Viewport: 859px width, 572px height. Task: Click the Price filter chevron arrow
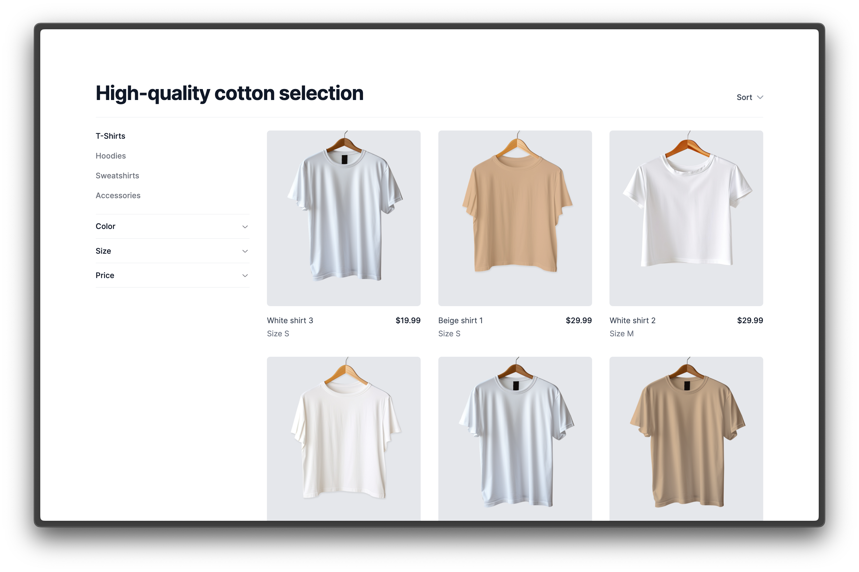(245, 276)
